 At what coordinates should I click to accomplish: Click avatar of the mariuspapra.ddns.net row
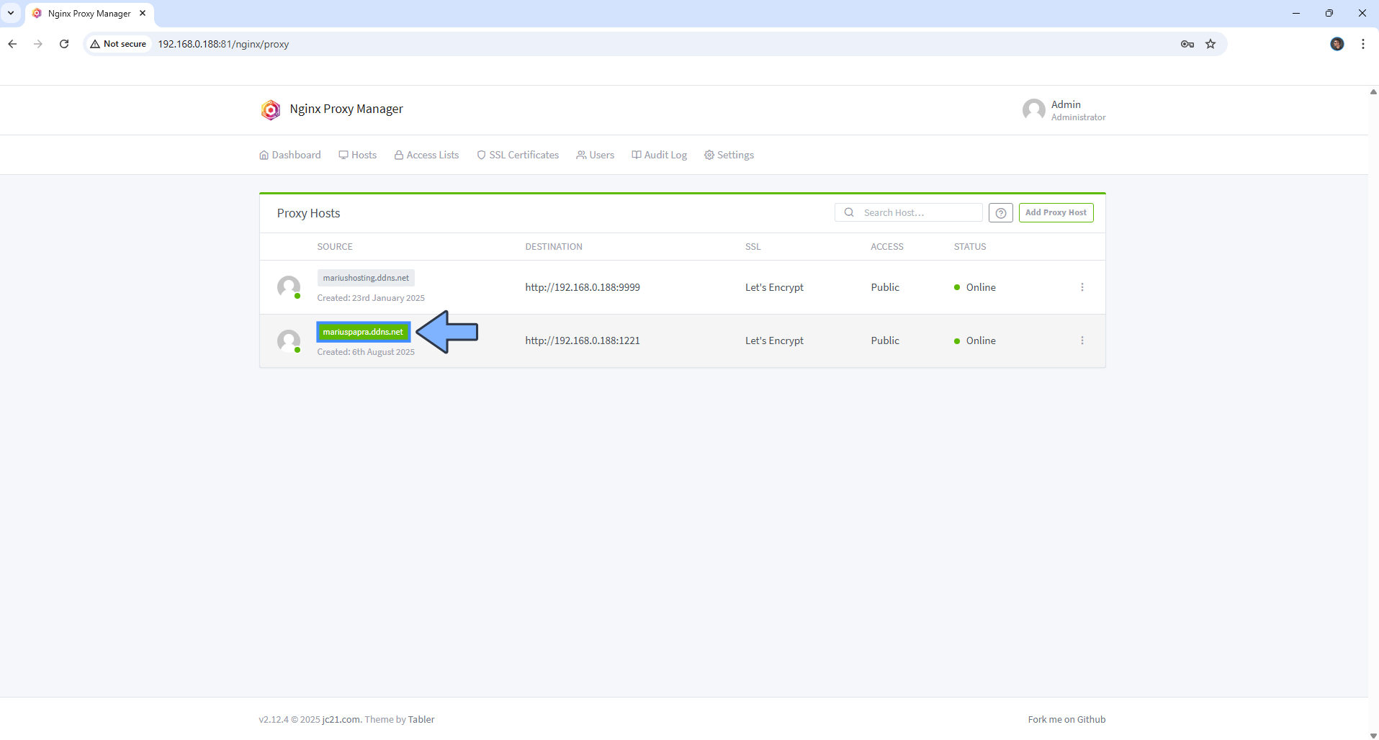(289, 341)
